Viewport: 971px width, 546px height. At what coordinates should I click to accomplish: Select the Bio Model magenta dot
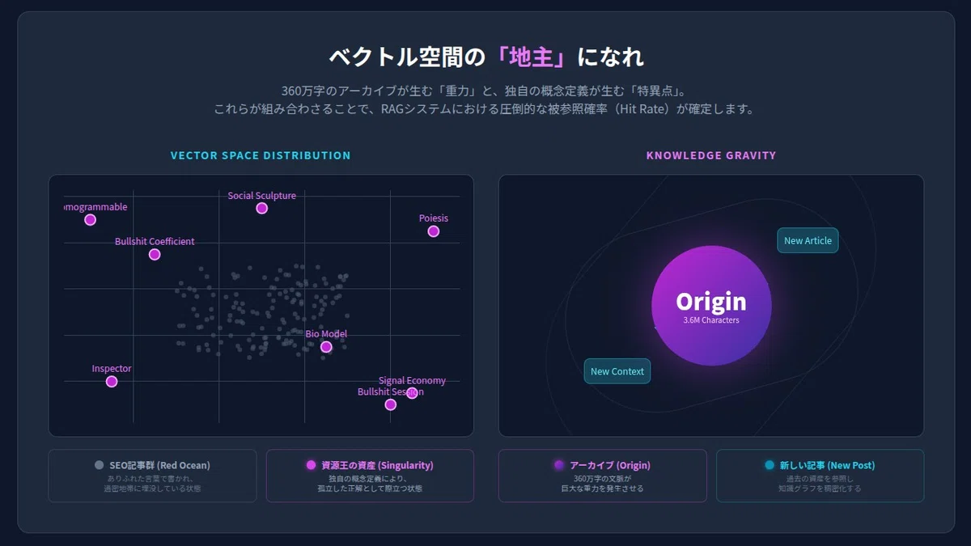coord(326,347)
